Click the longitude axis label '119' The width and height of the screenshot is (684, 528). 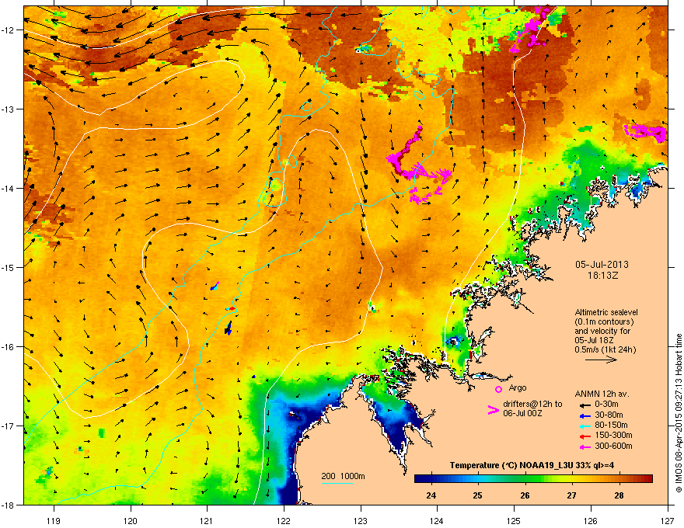coord(54,520)
